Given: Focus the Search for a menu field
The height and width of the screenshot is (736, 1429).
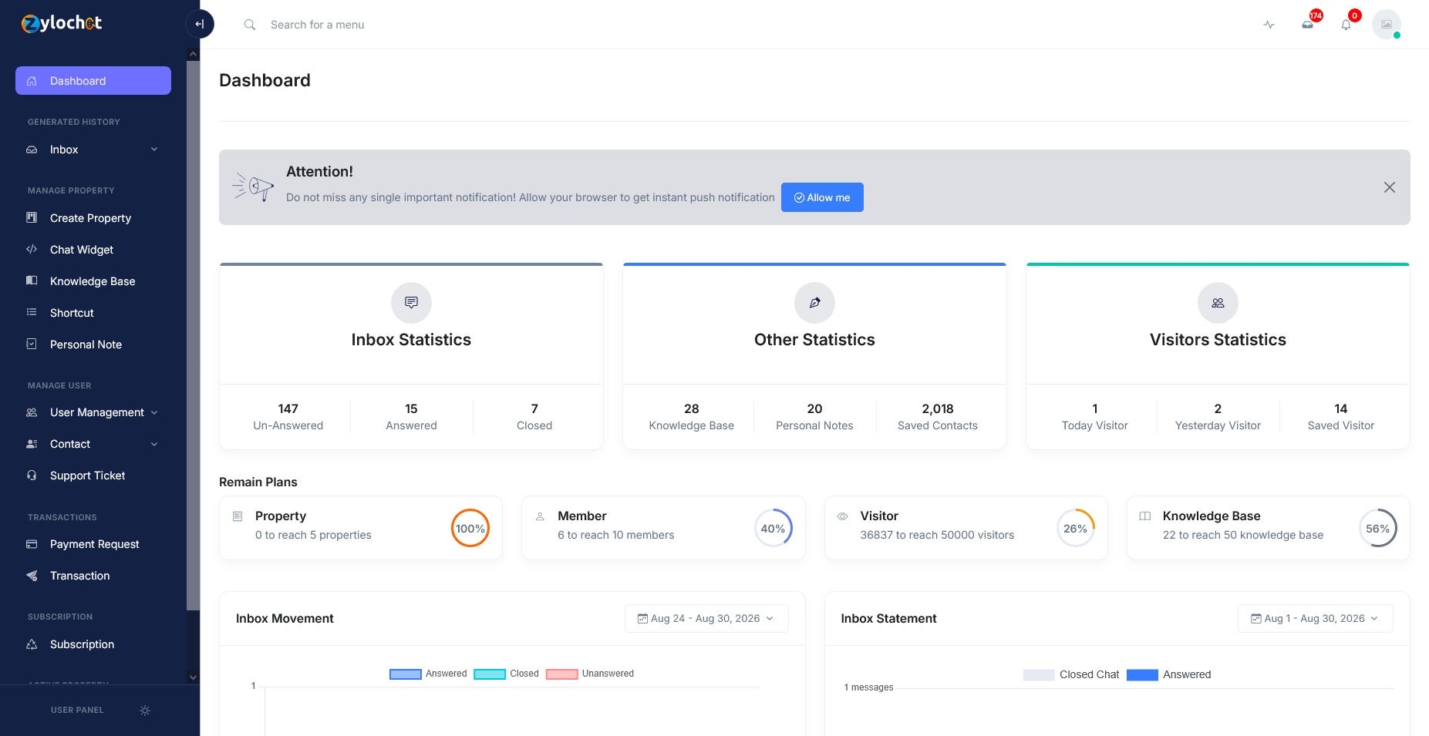Looking at the screenshot, I should (317, 25).
